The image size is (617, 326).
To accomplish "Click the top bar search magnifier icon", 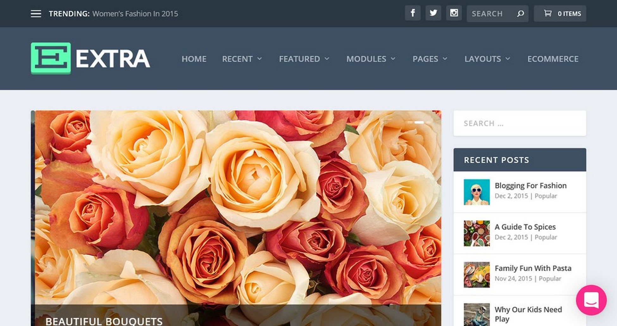I will [520, 14].
